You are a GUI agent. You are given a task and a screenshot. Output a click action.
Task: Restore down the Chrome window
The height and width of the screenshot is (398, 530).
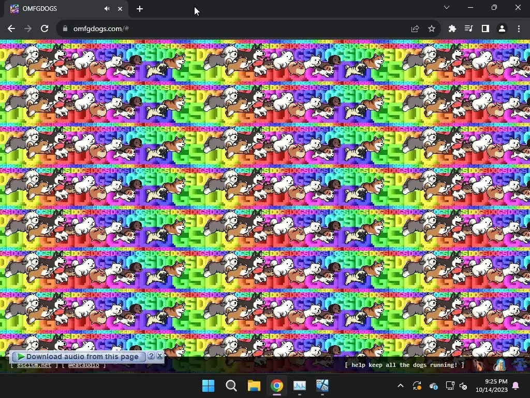(494, 7)
